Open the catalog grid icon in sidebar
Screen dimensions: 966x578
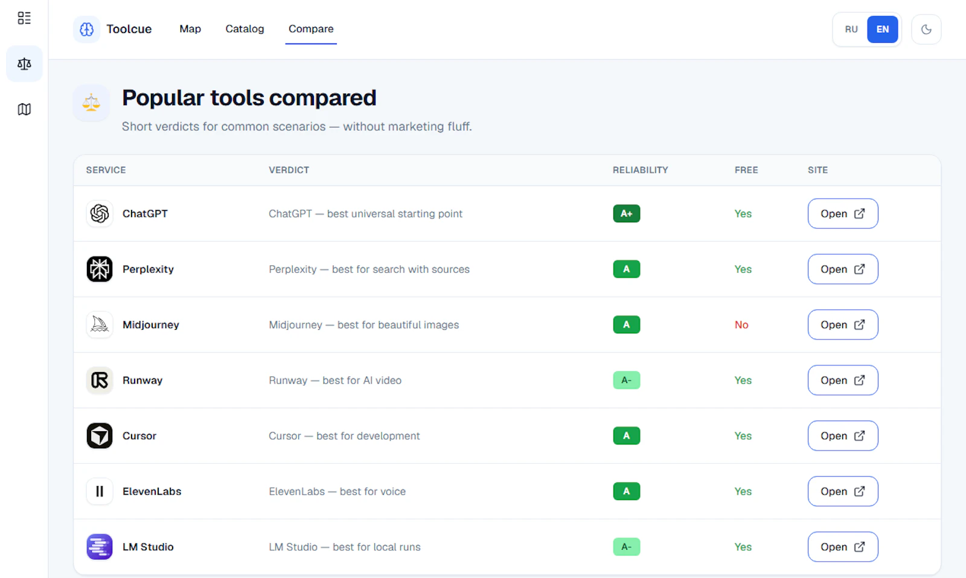click(x=24, y=18)
